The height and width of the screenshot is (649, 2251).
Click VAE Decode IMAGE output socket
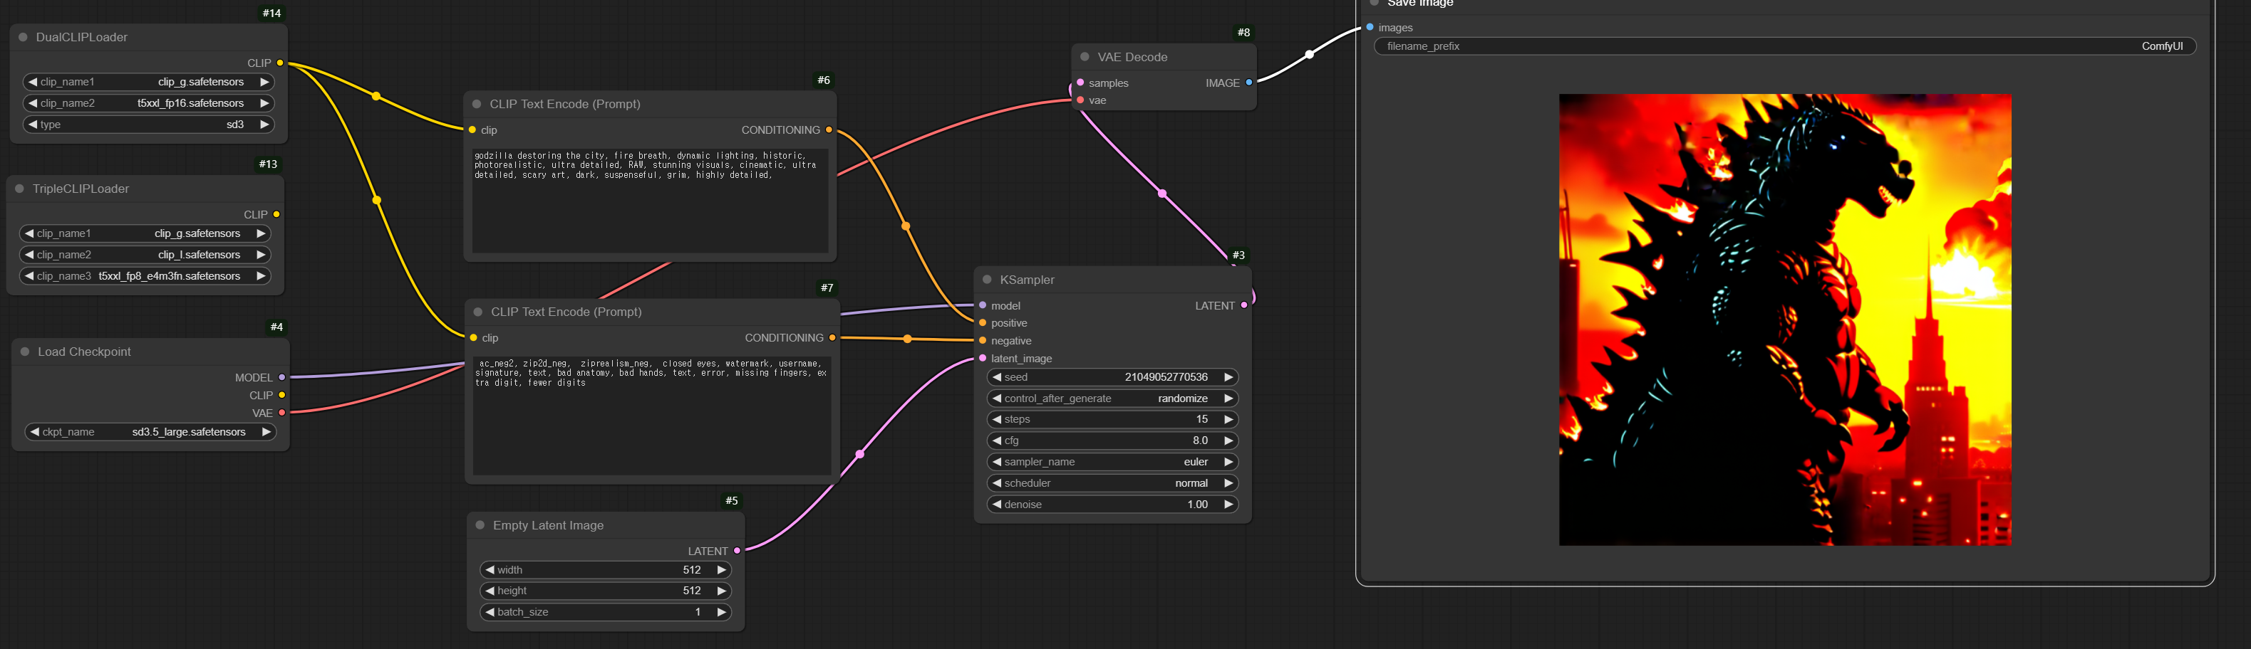click(x=1248, y=83)
